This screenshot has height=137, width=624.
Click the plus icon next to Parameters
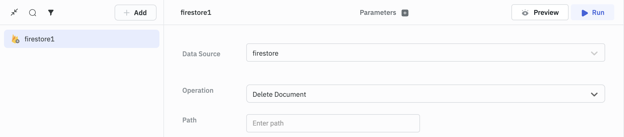click(x=405, y=13)
